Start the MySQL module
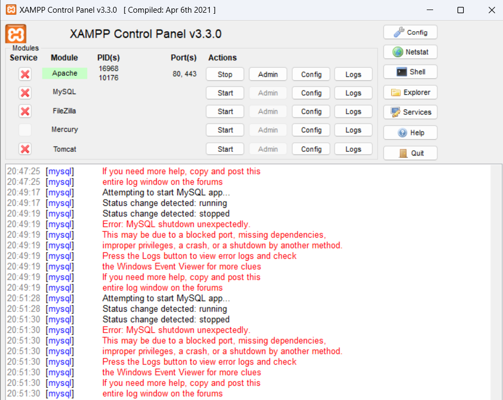Screen dimensions: 503x400 [x=225, y=93]
